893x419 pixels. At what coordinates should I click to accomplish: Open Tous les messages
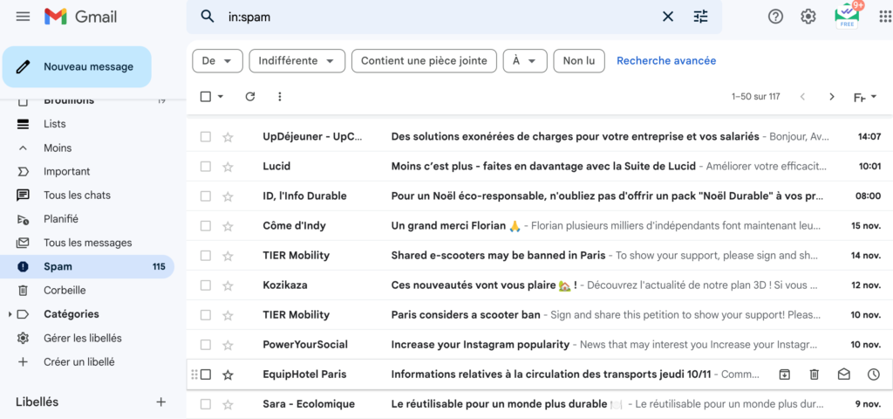(x=86, y=243)
